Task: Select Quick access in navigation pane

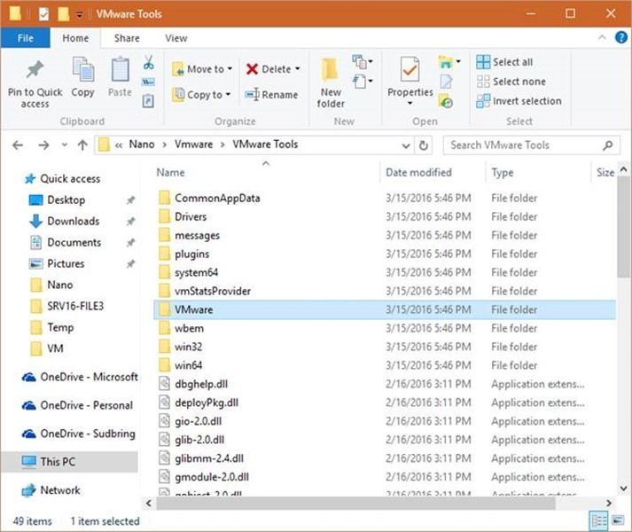Action: 70,179
